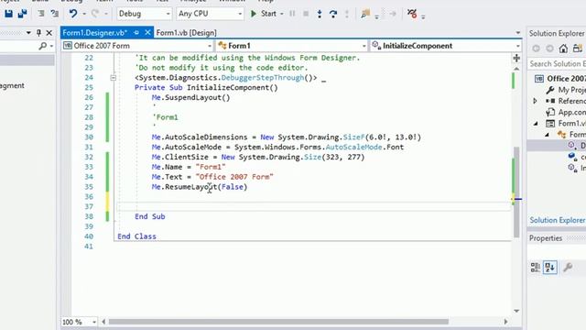Click "Private Sub InitializeComponent()" line
586x330 pixels.
[206, 88]
